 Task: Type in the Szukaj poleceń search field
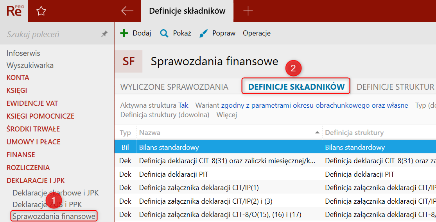tap(51, 34)
